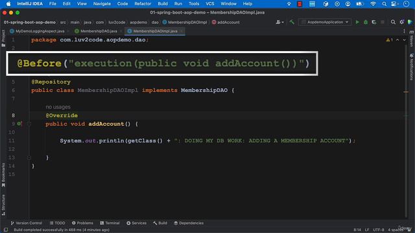415x233 pixels.
Task: Click the MembershipDAOImpl class breadcrumb
Action: [184, 22]
